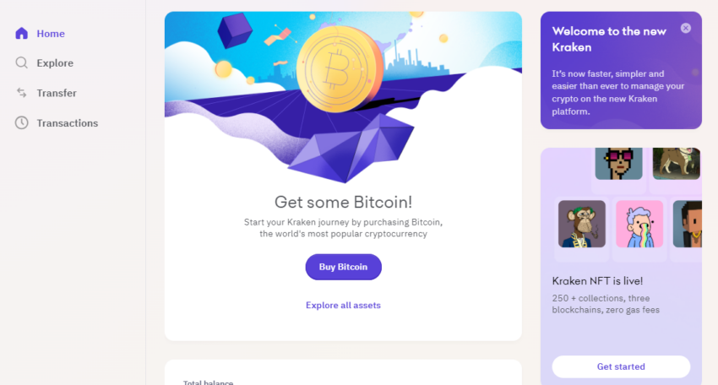Open the sunglasses punk NFT thumbnail

click(x=618, y=163)
